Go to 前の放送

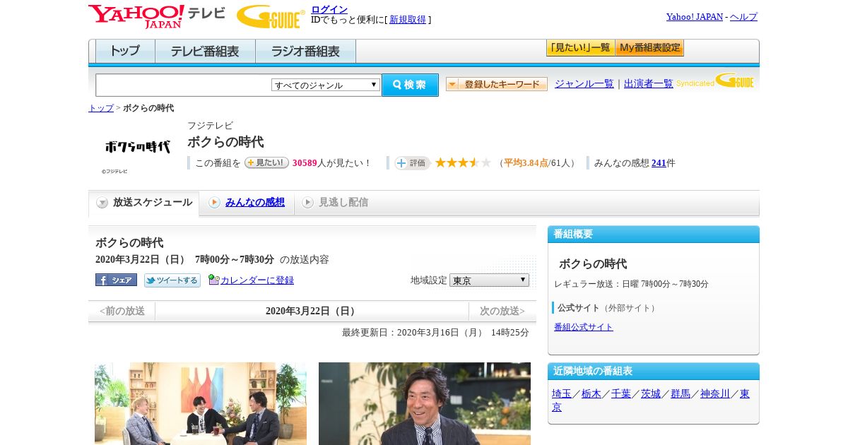click(x=122, y=311)
